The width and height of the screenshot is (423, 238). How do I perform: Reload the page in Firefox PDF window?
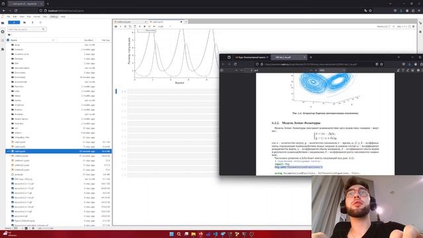[x=235, y=64]
